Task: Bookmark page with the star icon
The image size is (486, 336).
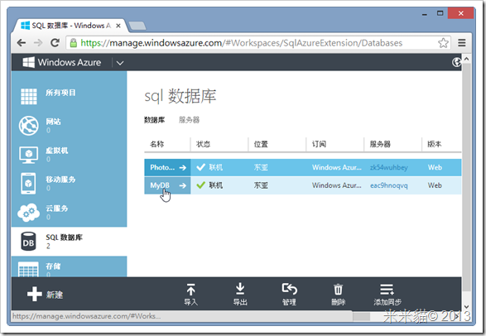Action: coord(443,43)
